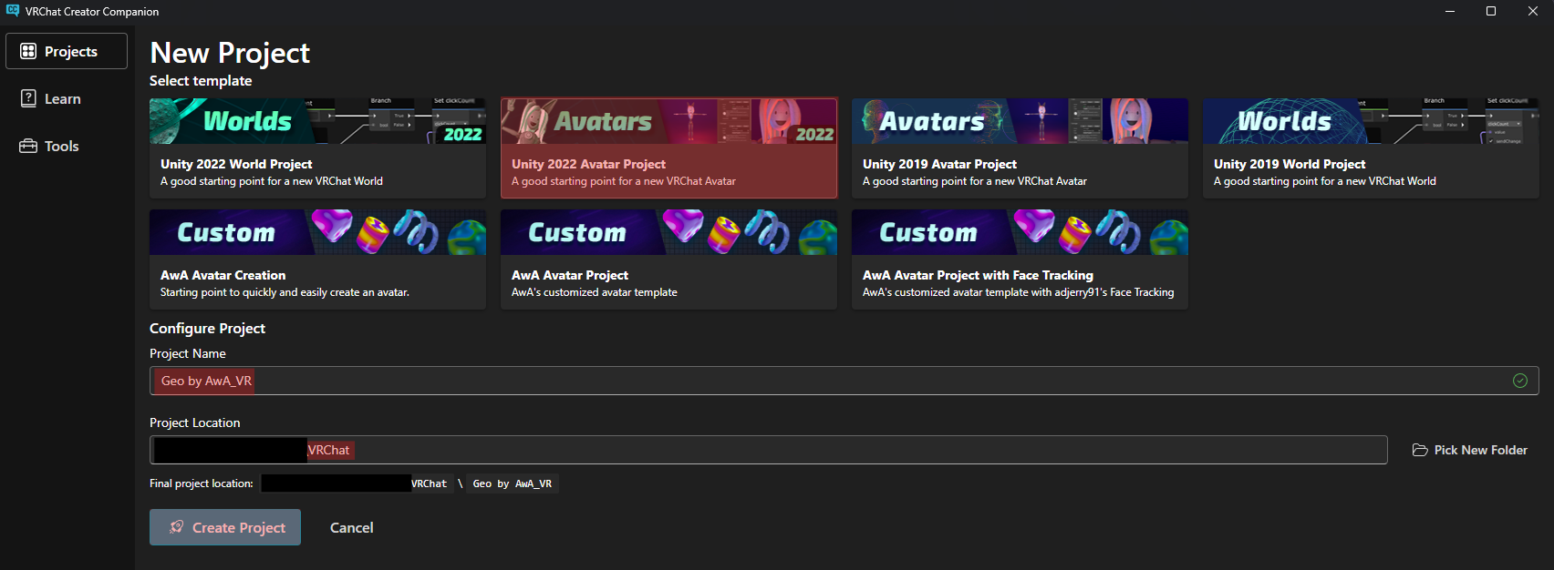This screenshot has width=1554, height=570.
Task: Click the Project Name input field
Action: (844, 381)
